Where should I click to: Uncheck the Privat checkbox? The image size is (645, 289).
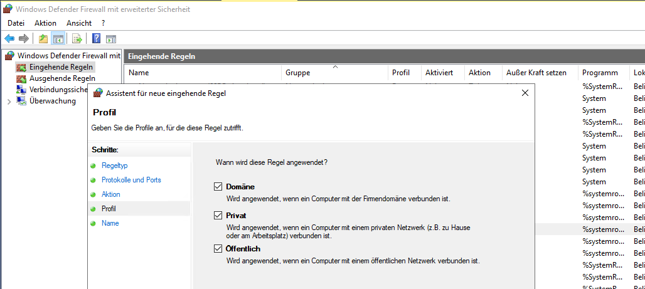coord(218,216)
